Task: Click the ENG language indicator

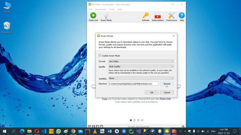Action: [213, 131]
